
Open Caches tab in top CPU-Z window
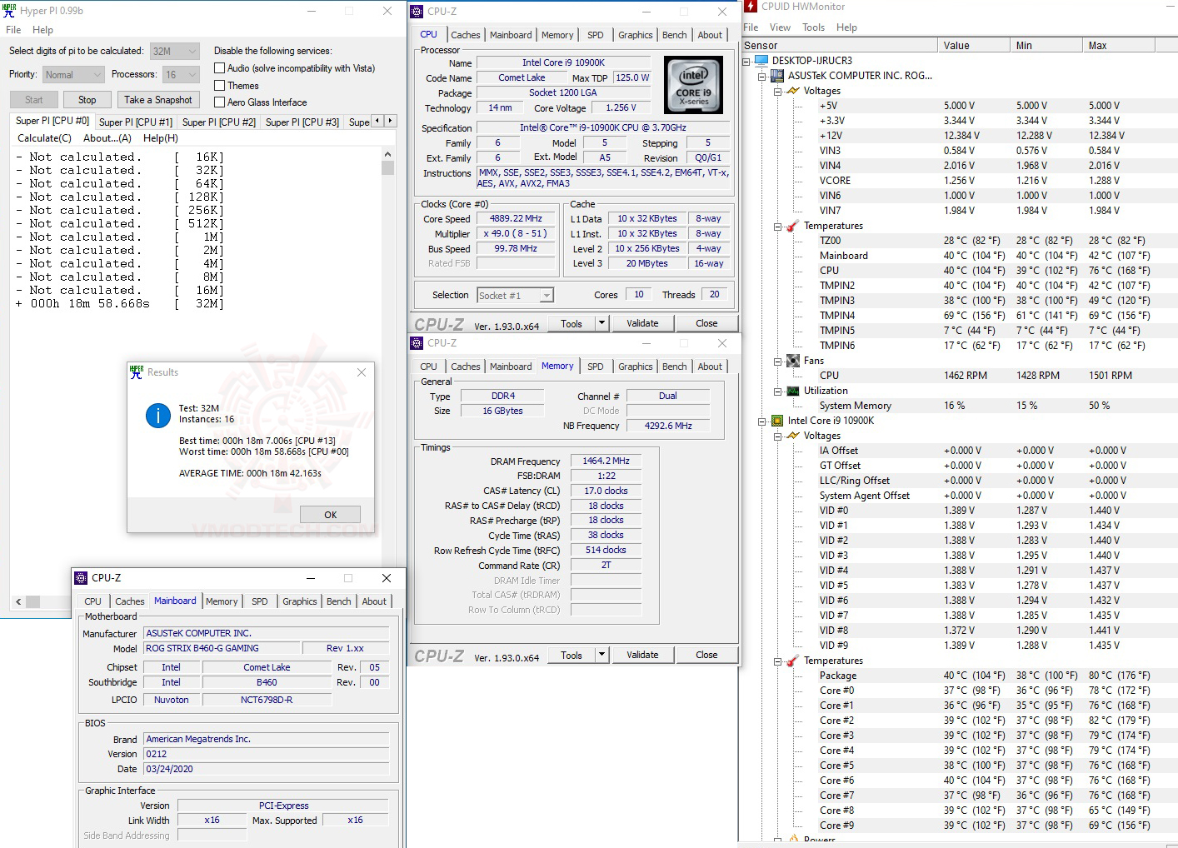tap(465, 35)
